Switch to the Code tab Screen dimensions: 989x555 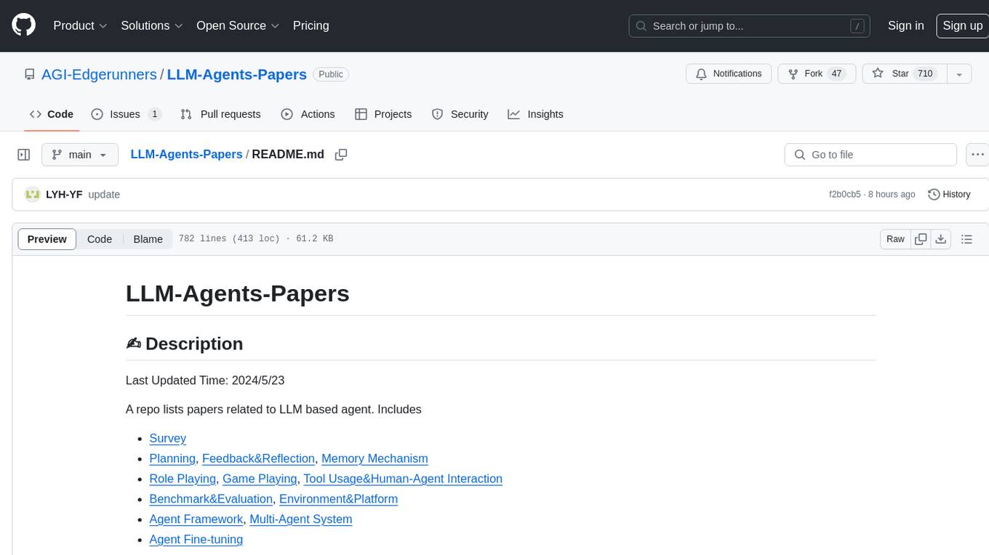51,114
